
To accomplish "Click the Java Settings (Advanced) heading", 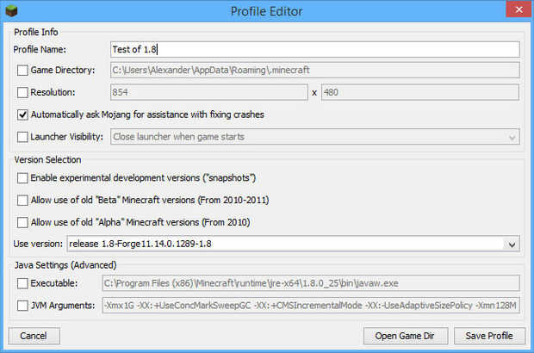I will click(x=65, y=265).
